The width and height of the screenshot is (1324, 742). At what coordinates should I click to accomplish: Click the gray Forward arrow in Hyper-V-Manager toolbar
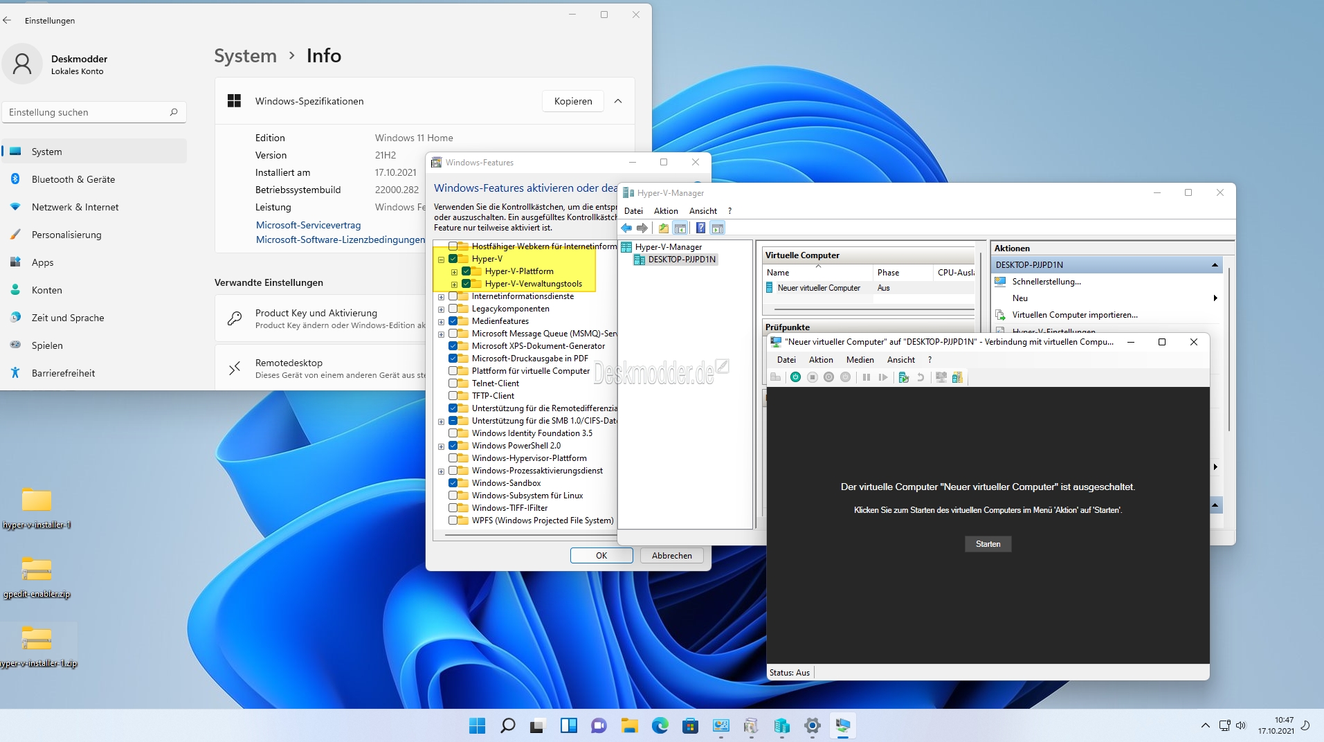click(642, 228)
